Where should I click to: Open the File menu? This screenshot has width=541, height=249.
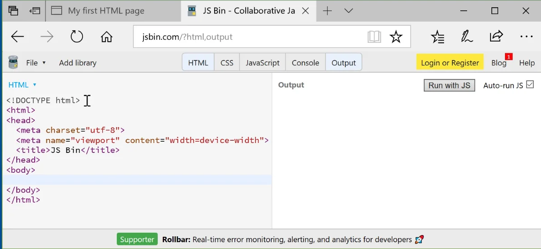click(x=36, y=63)
